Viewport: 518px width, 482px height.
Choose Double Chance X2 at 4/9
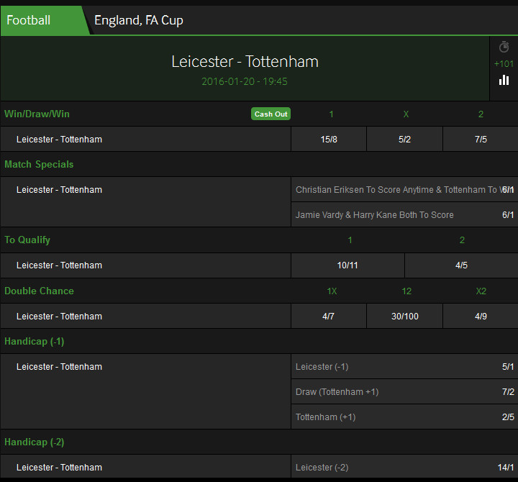click(481, 316)
